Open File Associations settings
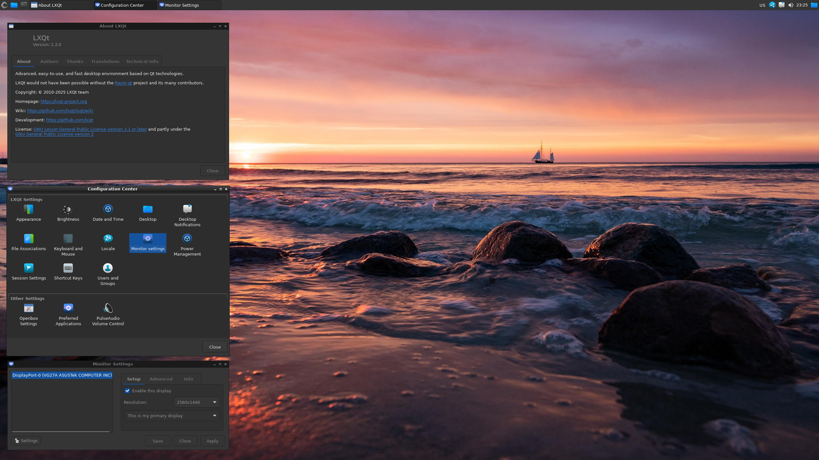Image resolution: width=819 pixels, height=460 pixels. [28, 239]
